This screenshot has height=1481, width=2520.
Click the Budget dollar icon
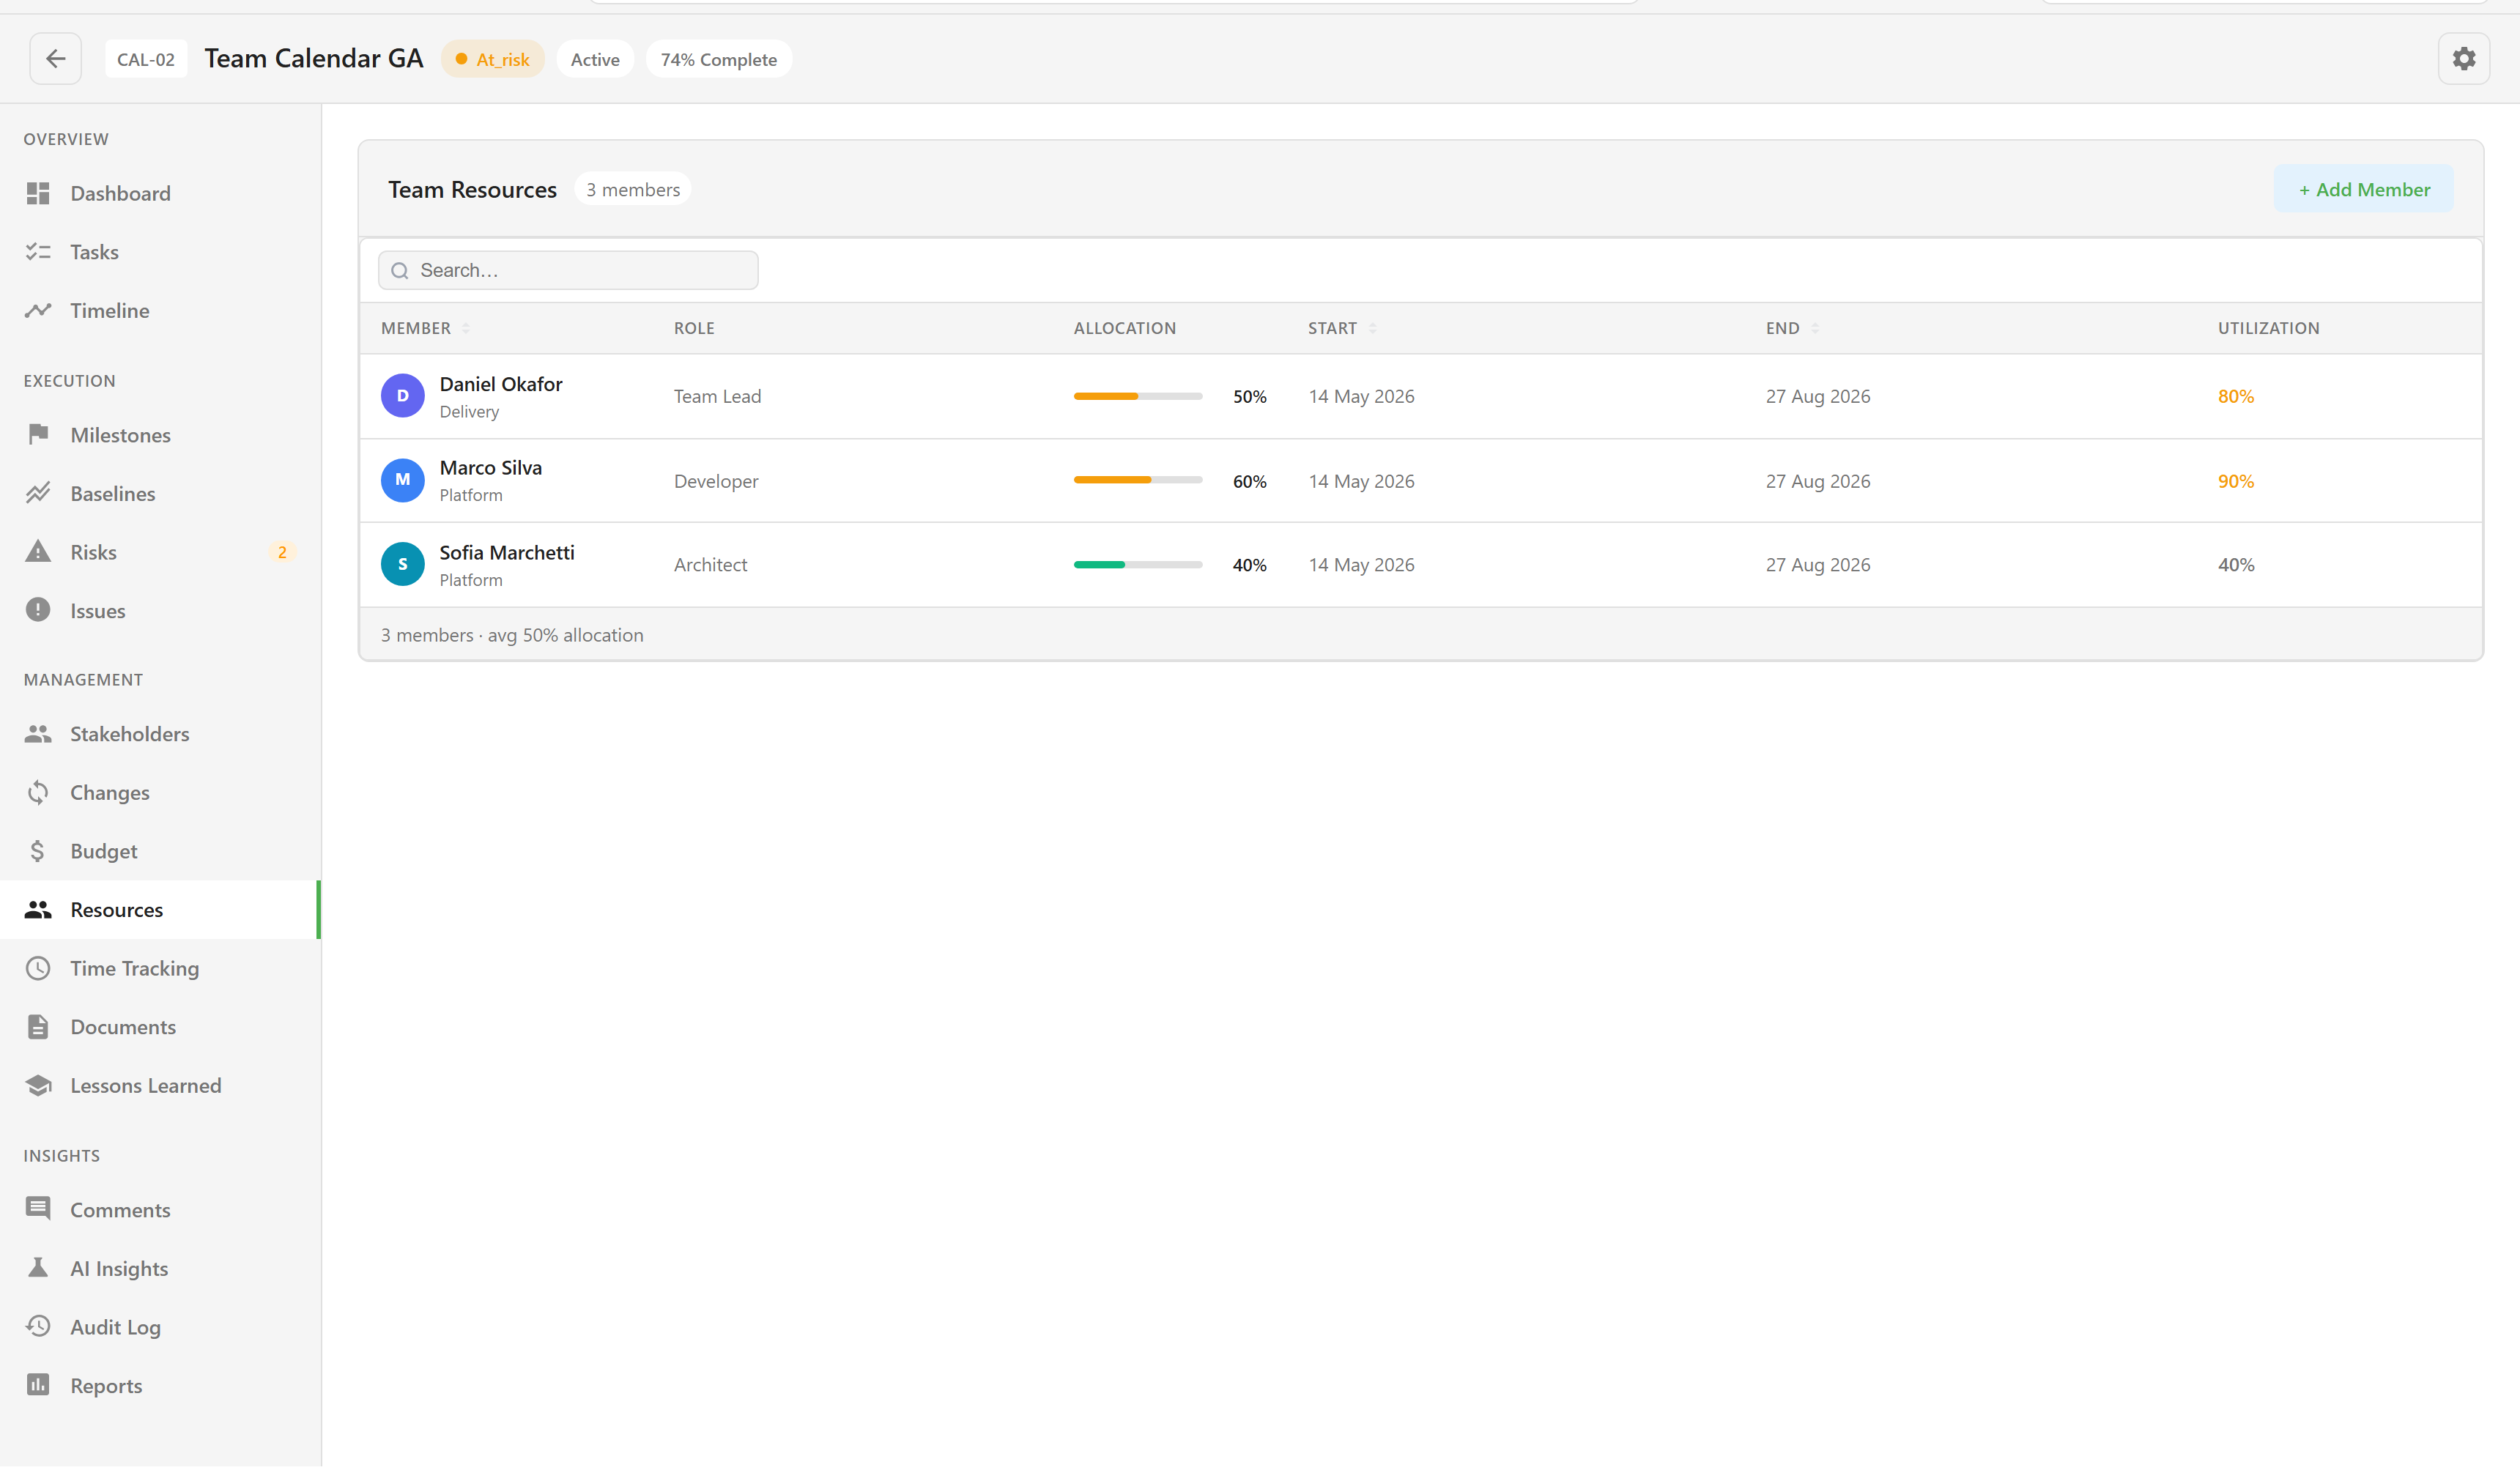[x=38, y=852]
